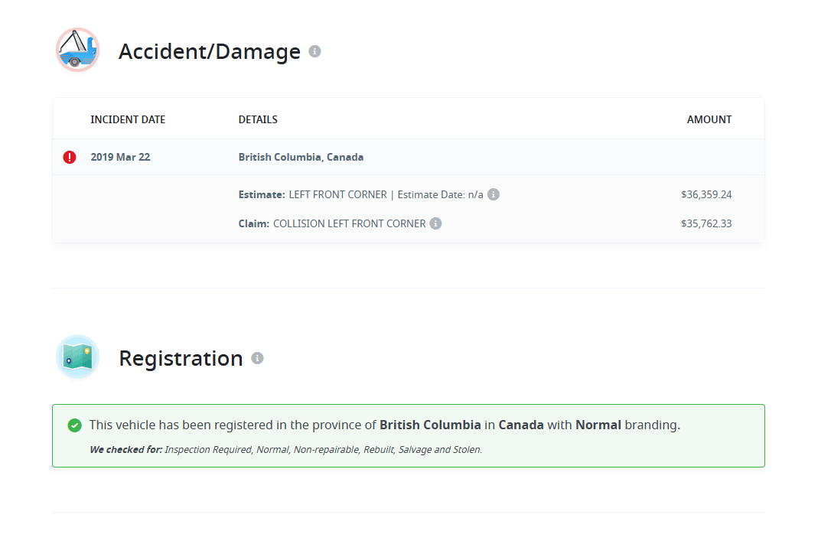The image size is (831, 544).
Task: Click the DETAILS column header
Action: pyautogui.click(x=258, y=119)
